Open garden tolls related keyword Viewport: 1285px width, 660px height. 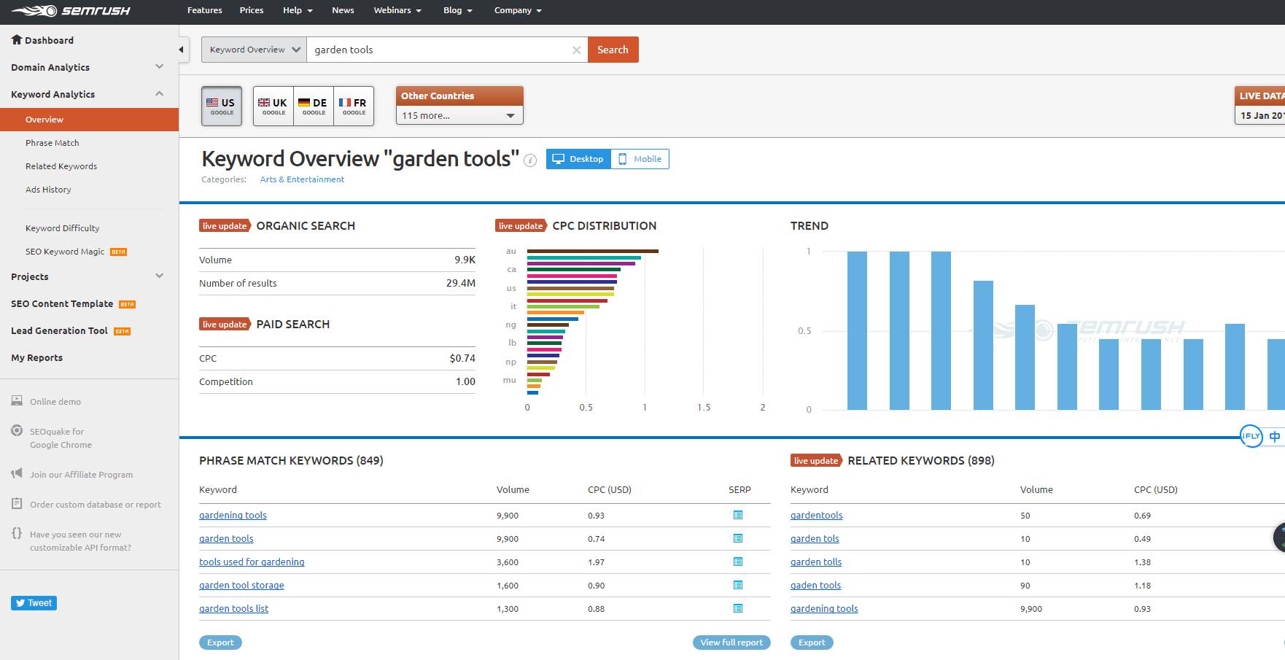click(x=816, y=562)
